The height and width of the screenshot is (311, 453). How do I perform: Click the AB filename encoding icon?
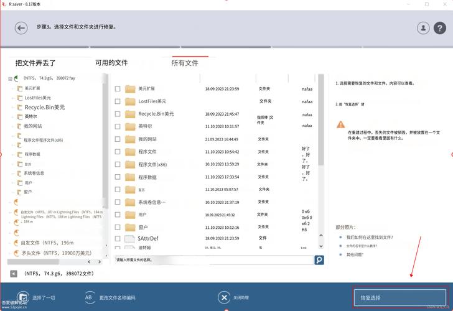[89, 297]
